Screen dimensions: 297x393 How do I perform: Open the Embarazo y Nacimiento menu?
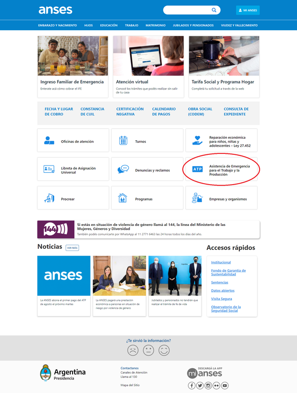coord(57,25)
